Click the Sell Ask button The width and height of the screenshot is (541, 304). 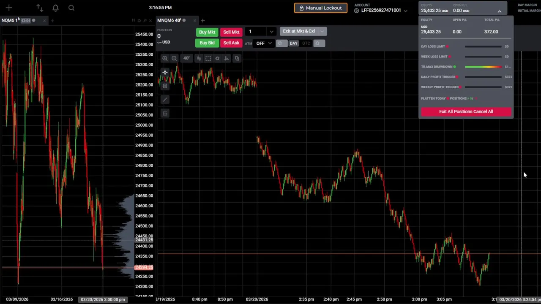point(231,43)
